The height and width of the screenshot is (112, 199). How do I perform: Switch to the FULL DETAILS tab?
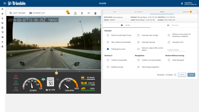(138, 12)
